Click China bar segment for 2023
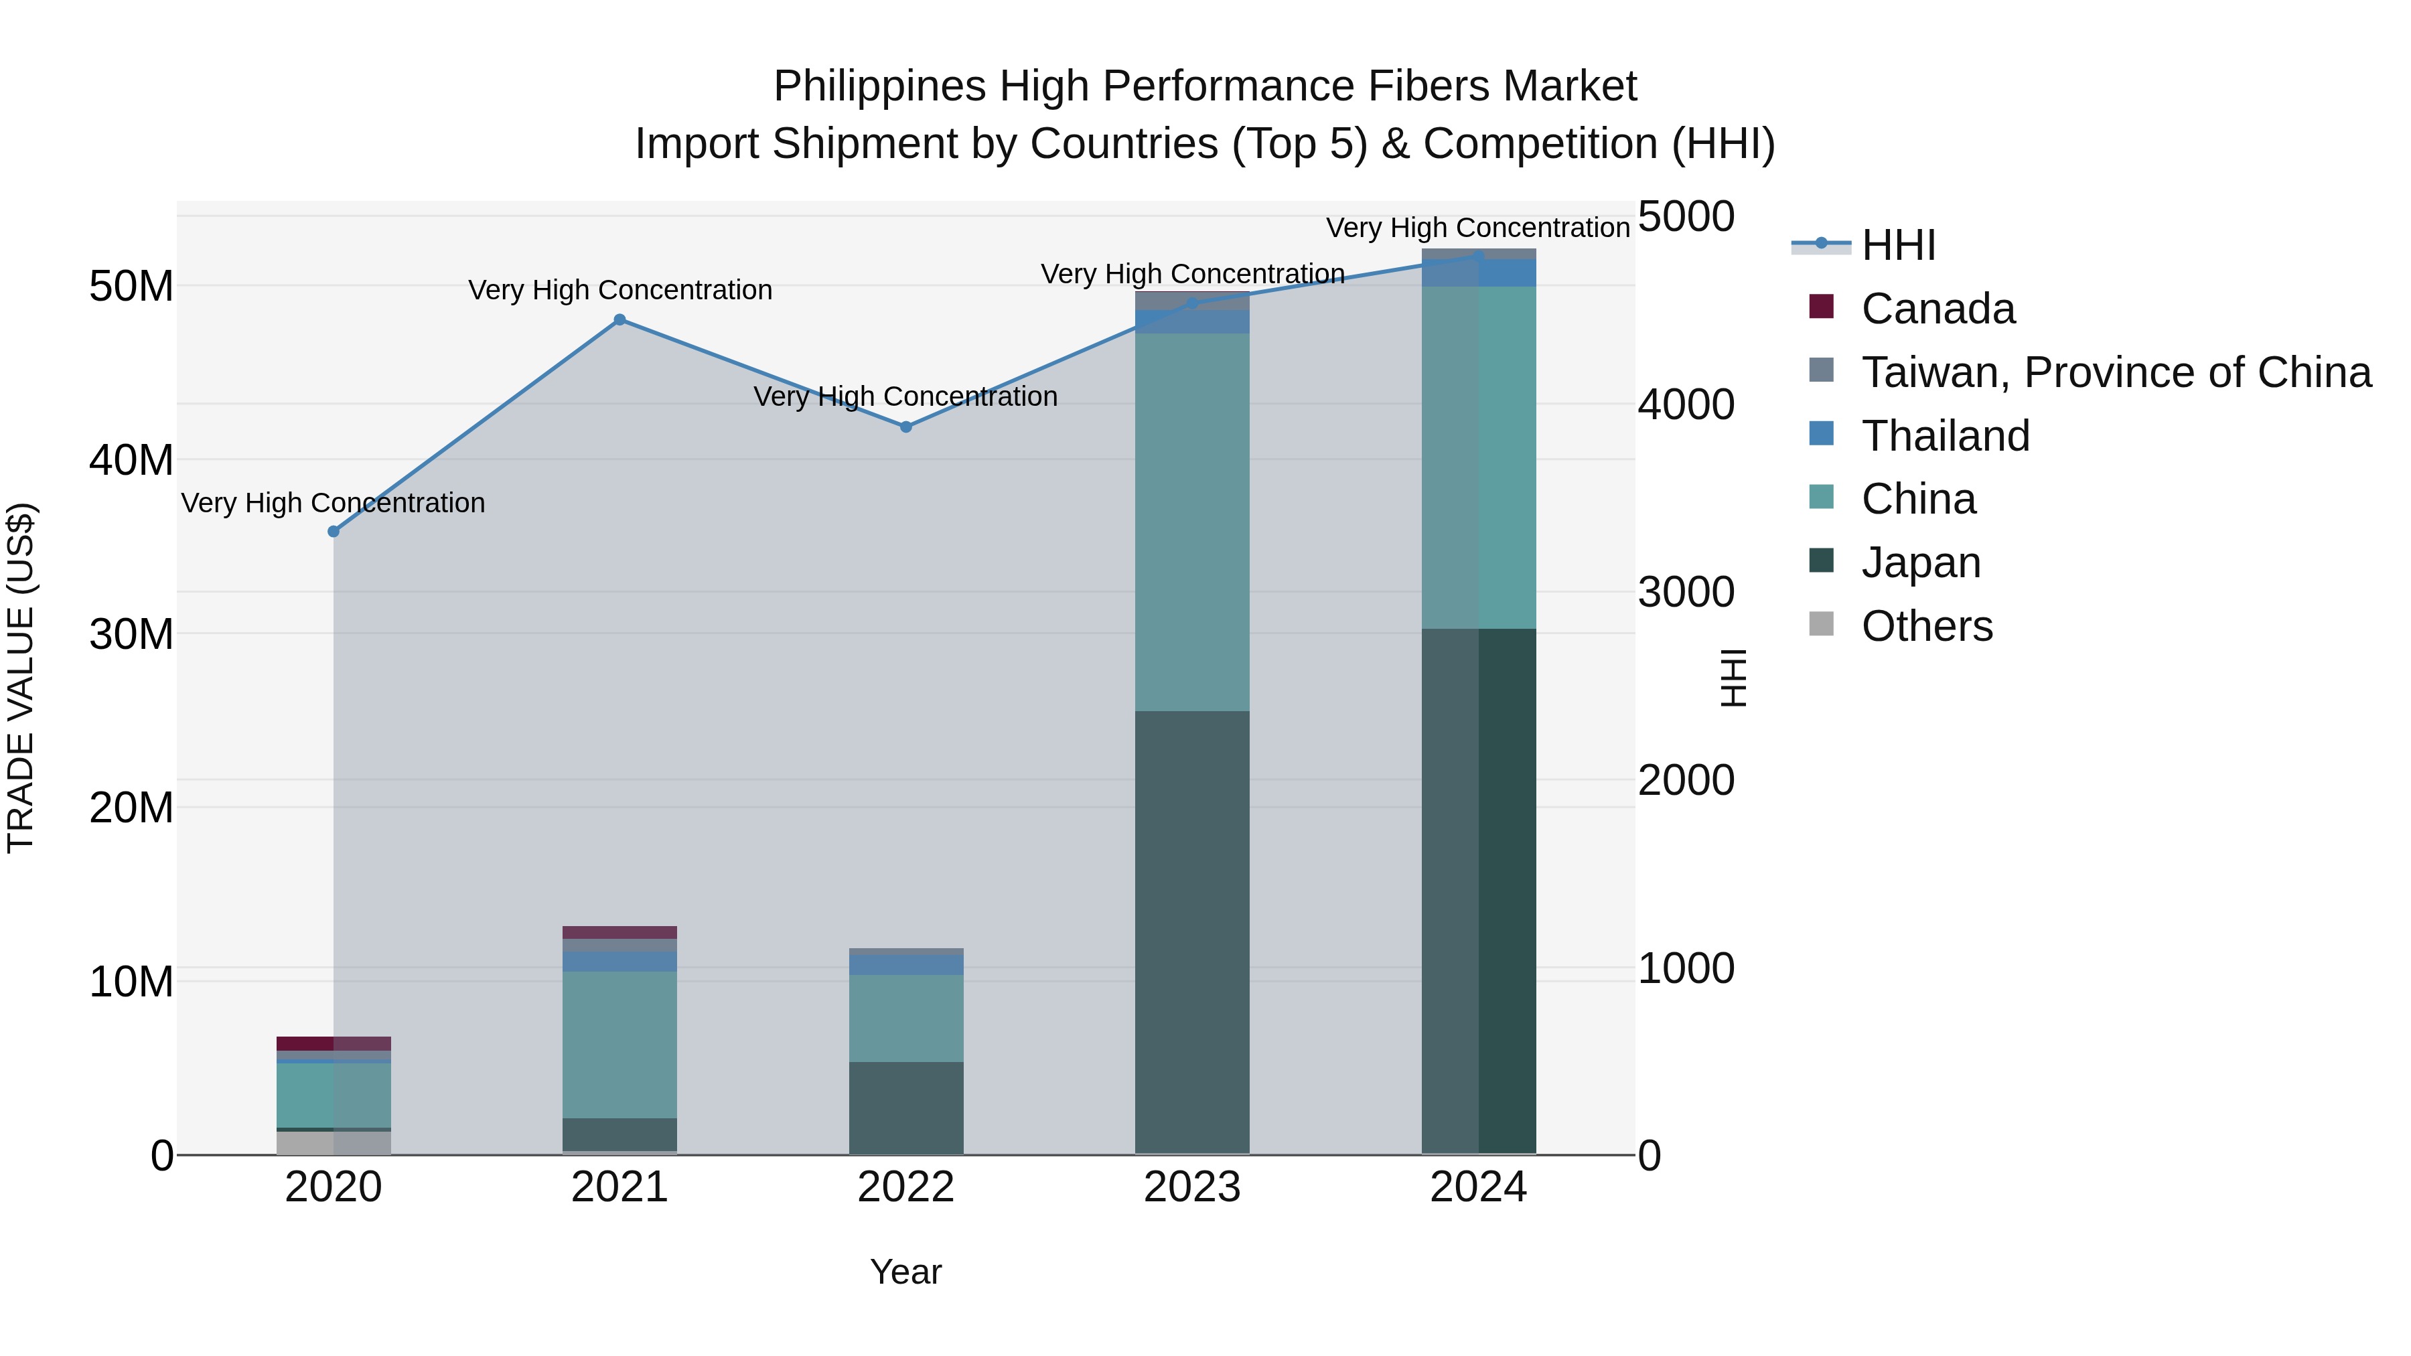Image resolution: width=2411 pixels, height=1356 pixels. (x=1192, y=522)
